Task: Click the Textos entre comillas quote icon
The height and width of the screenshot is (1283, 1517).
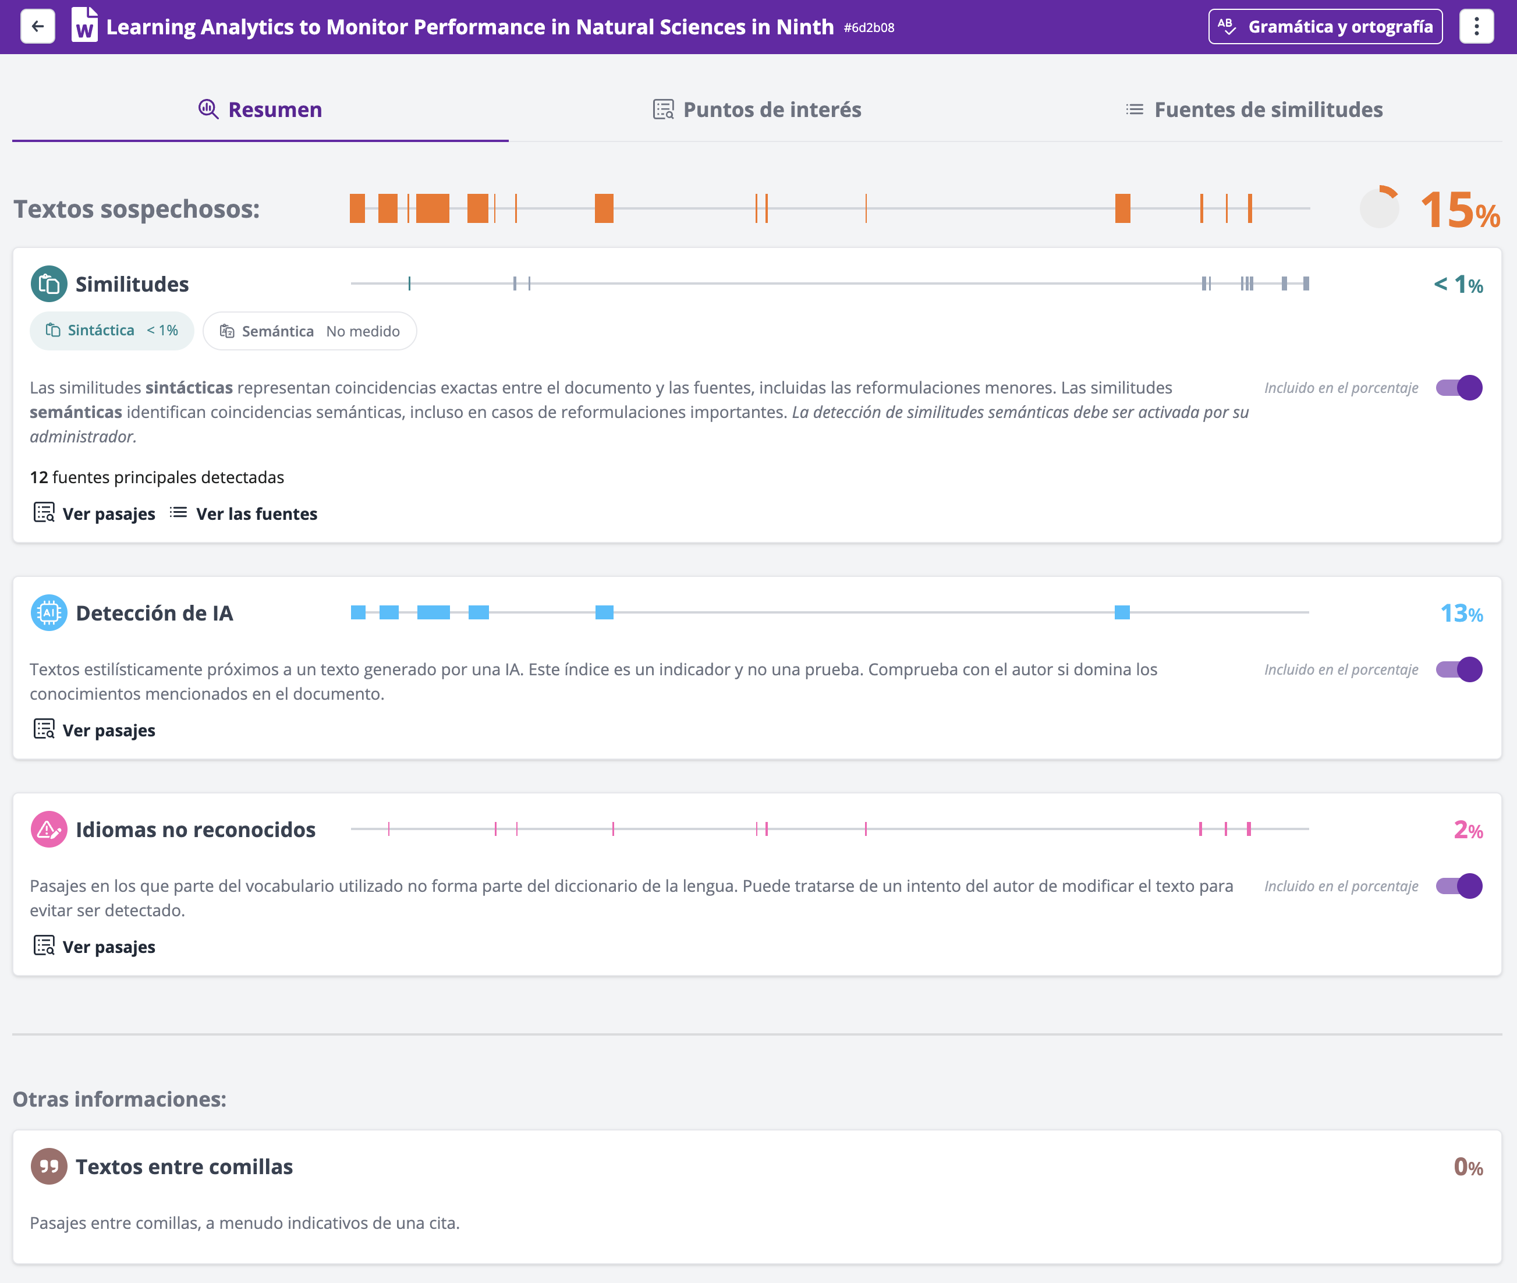Action: (x=49, y=1166)
